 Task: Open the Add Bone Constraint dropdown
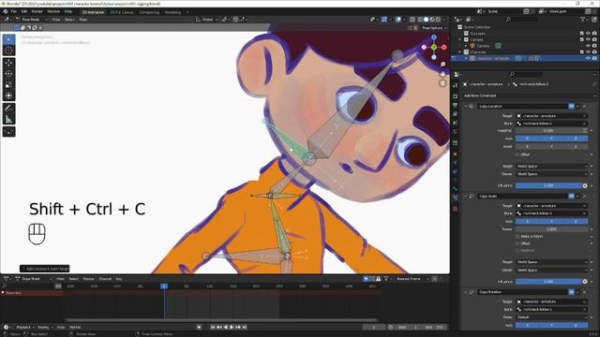[529, 95]
